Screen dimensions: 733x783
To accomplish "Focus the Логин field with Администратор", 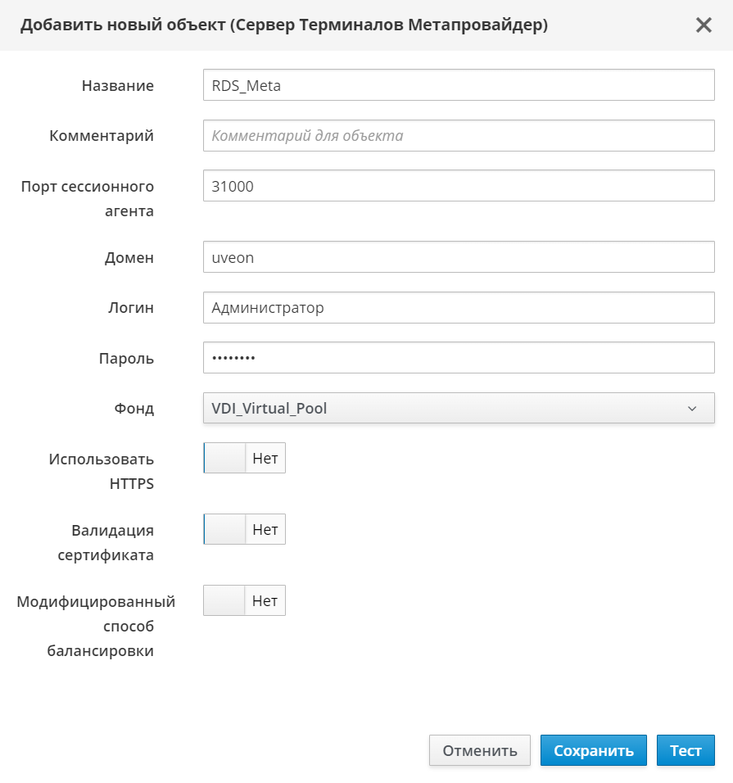I will click(459, 308).
